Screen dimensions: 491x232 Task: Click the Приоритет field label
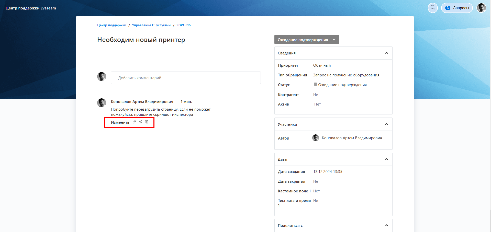click(x=288, y=65)
